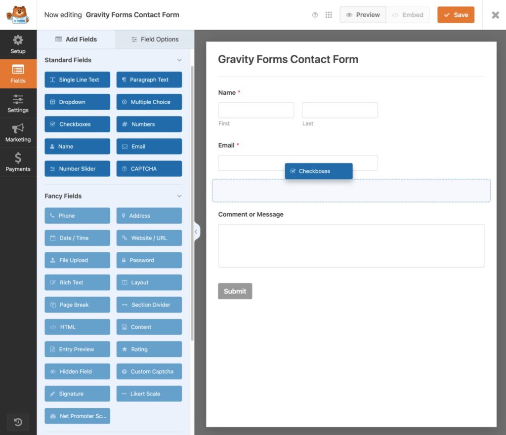506x435 pixels.
Task: Click the revision history clock icon
Action: (18, 422)
